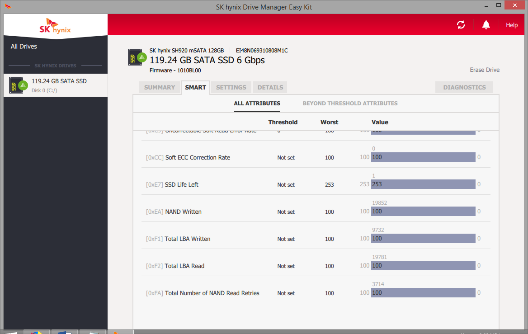Click the NAND Written value bar

point(423,212)
